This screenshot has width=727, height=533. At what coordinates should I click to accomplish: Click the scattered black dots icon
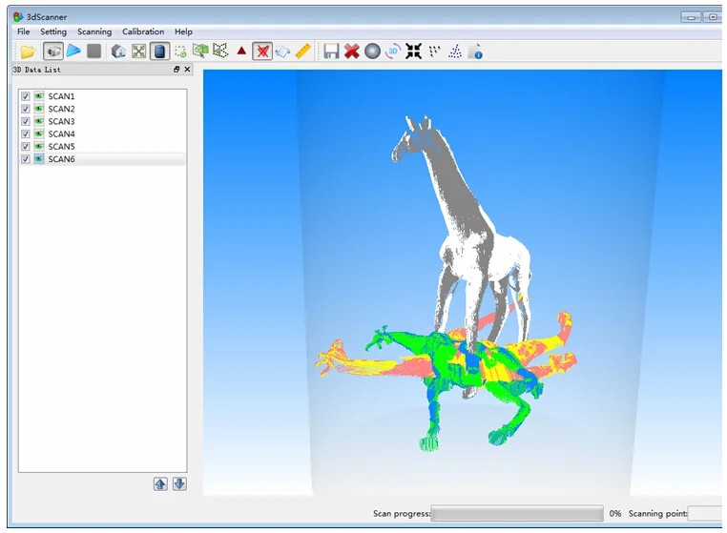coord(434,51)
